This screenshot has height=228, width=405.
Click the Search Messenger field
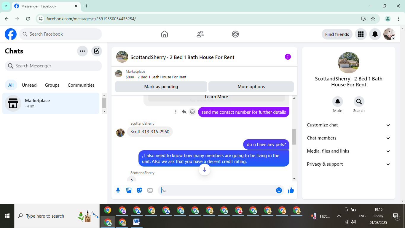point(53,66)
